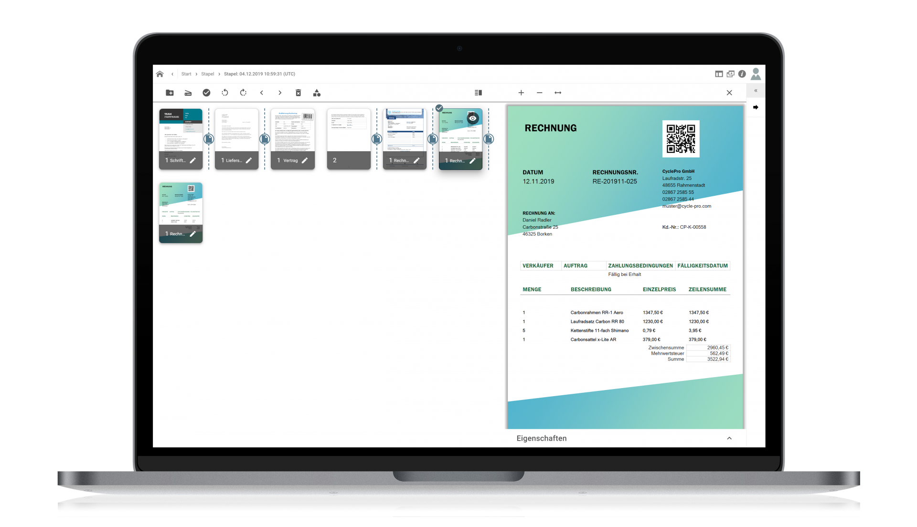Open the user profile icon
The image size is (917, 527).
(x=756, y=74)
